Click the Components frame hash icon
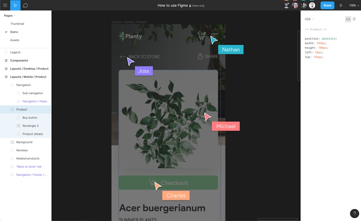The width and height of the screenshot is (361, 221). click(x=6, y=60)
